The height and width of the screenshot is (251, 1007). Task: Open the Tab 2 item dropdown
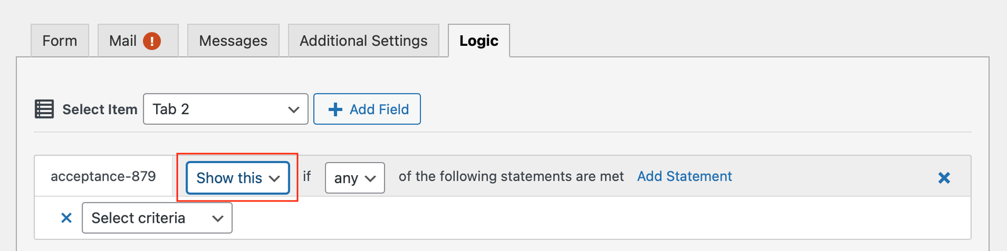225,109
